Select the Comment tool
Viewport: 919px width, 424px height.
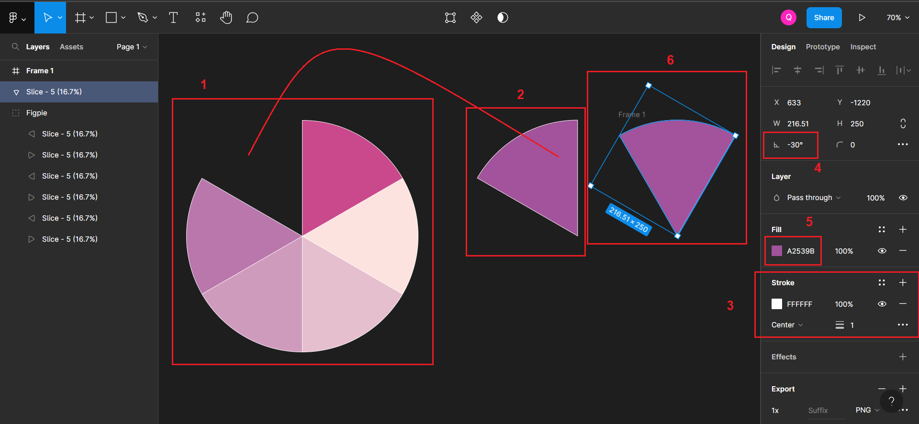252,18
